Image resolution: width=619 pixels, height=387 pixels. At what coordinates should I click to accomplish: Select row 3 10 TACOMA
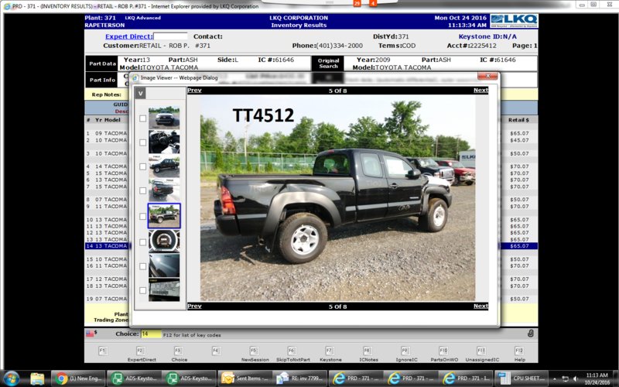(107, 153)
